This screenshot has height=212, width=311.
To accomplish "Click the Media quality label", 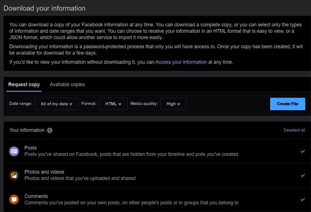I will (x=144, y=104).
